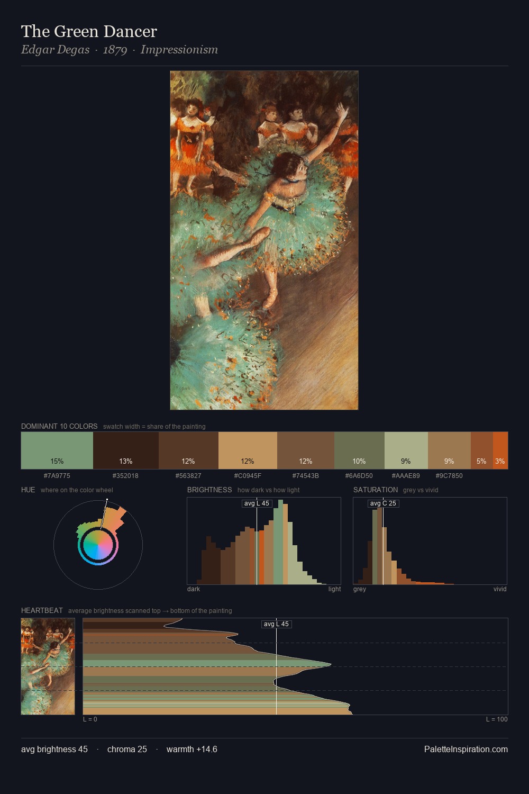Viewport: 529px width, 794px height.
Task: Choose the tan swatch #C0945F
Action: 248,450
